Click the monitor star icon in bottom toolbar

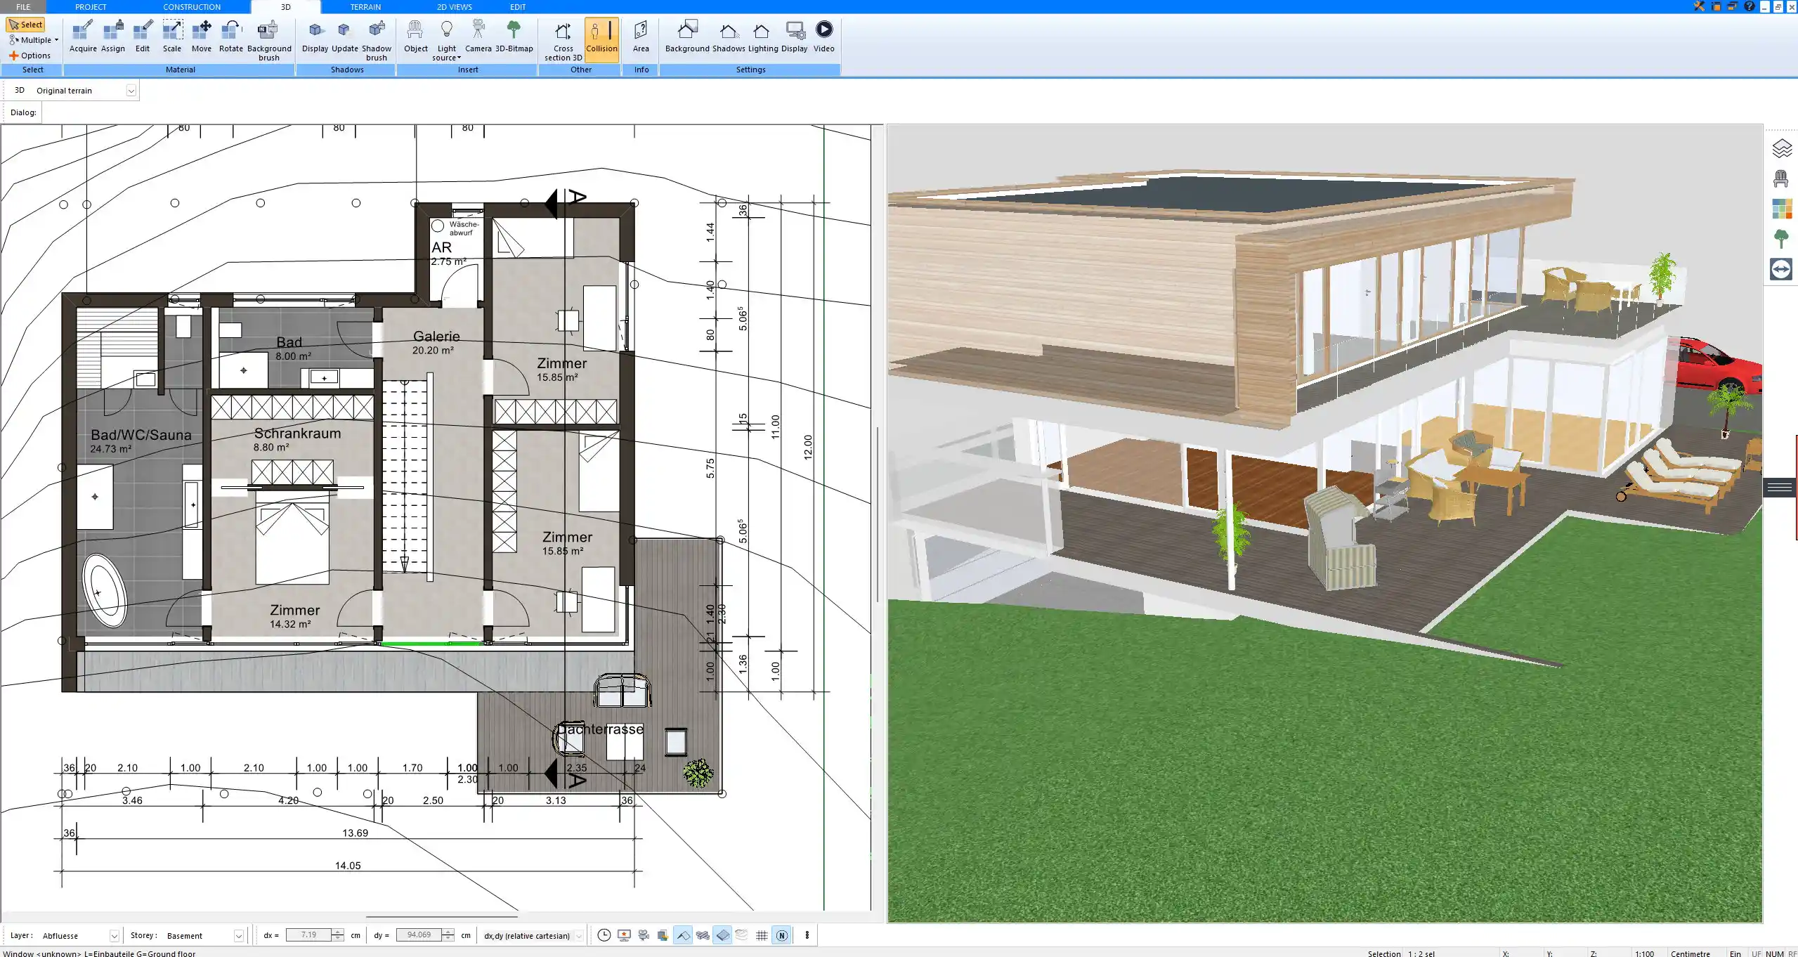(x=624, y=935)
